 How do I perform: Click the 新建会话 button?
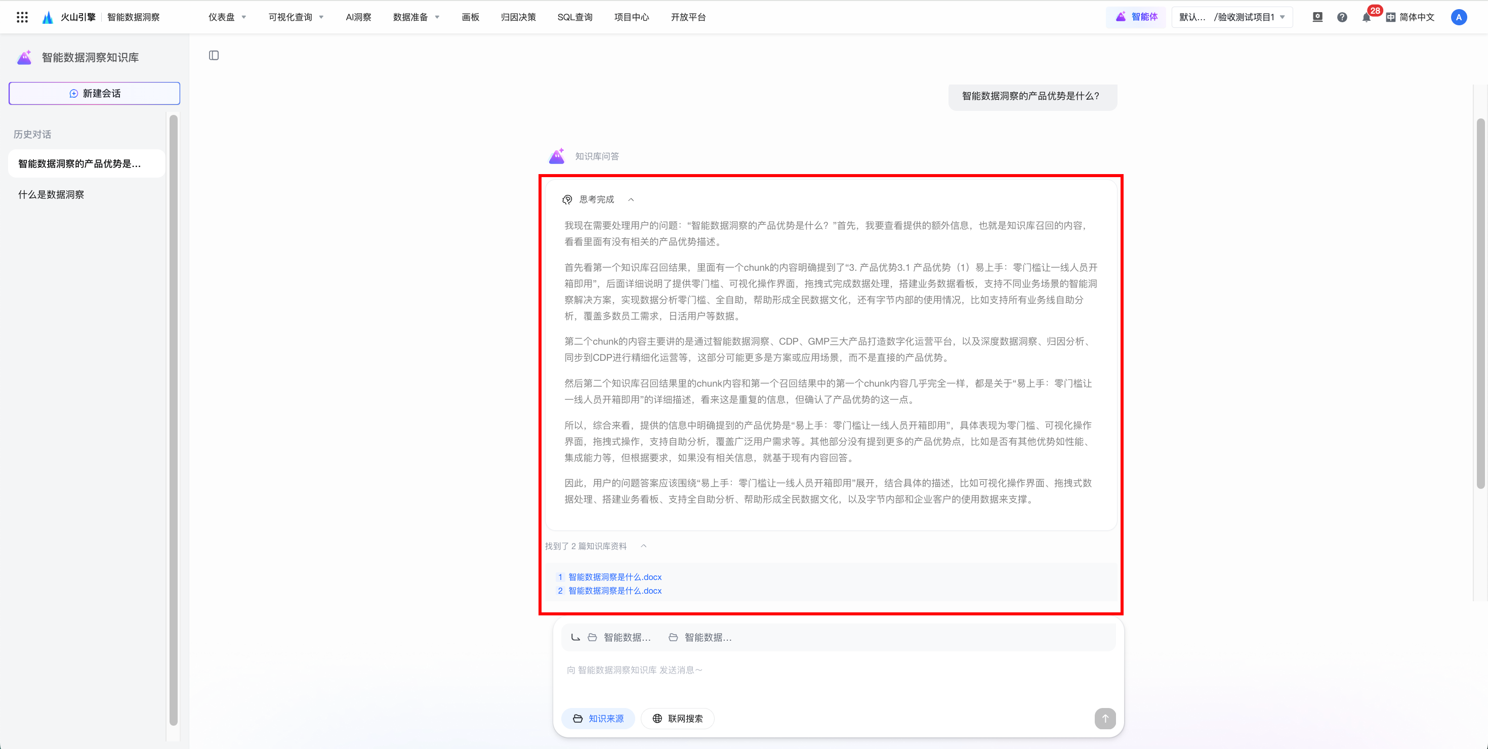pyautogui.click(x=94, y=94)
